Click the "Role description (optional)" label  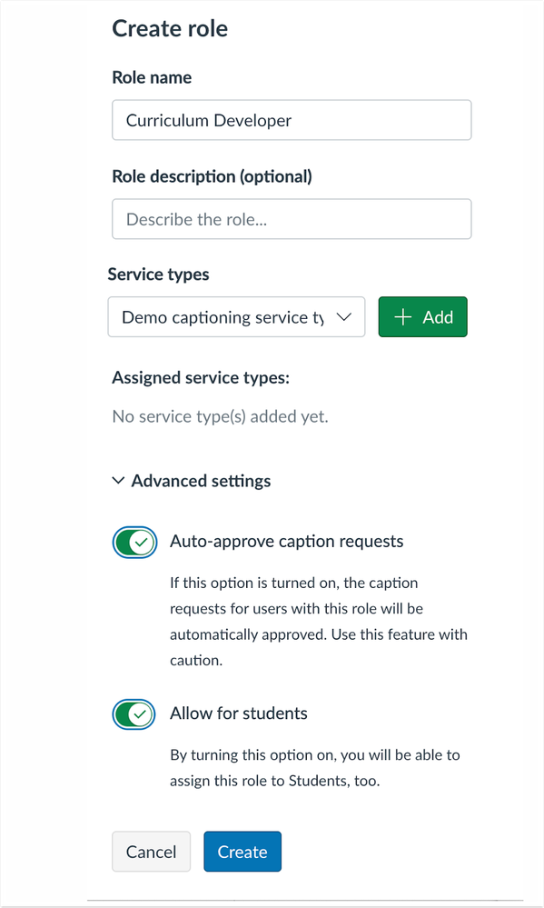(x=212, y=176)
